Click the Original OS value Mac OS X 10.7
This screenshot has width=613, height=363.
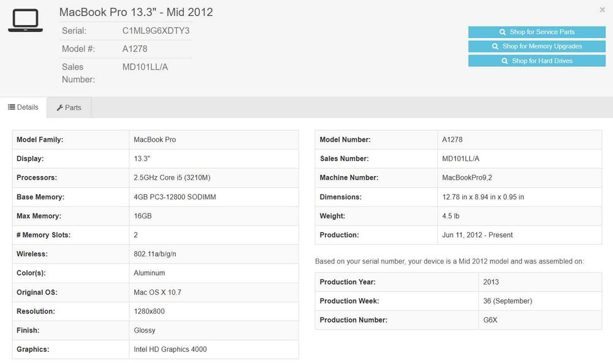pyautogui.click(x=158, y=292)
